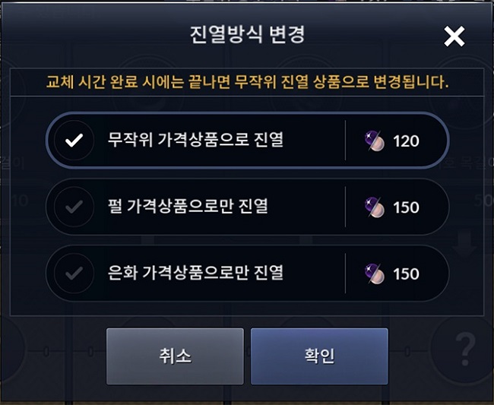
Task: Click the 150 cost in the 은화 row
Action: 407,273
